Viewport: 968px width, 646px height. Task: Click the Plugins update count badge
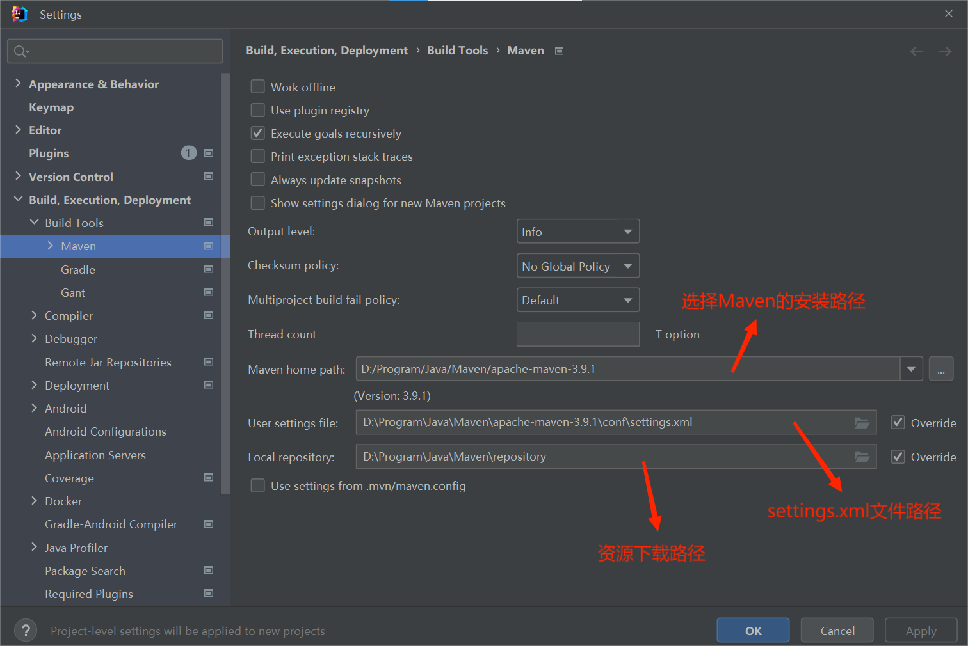coord(188,153)
